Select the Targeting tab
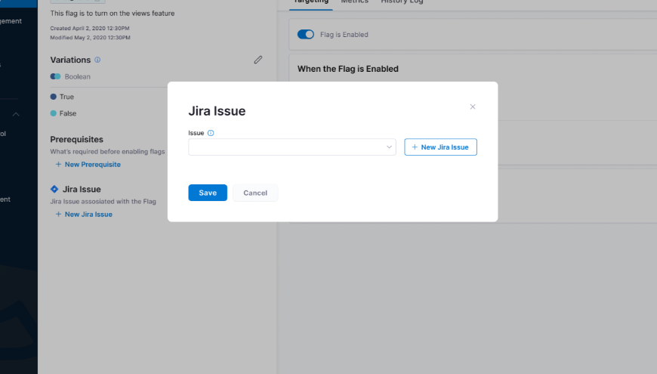Image resolution: width=657 pixels, height=374 pixels. (x=310, y=2)
